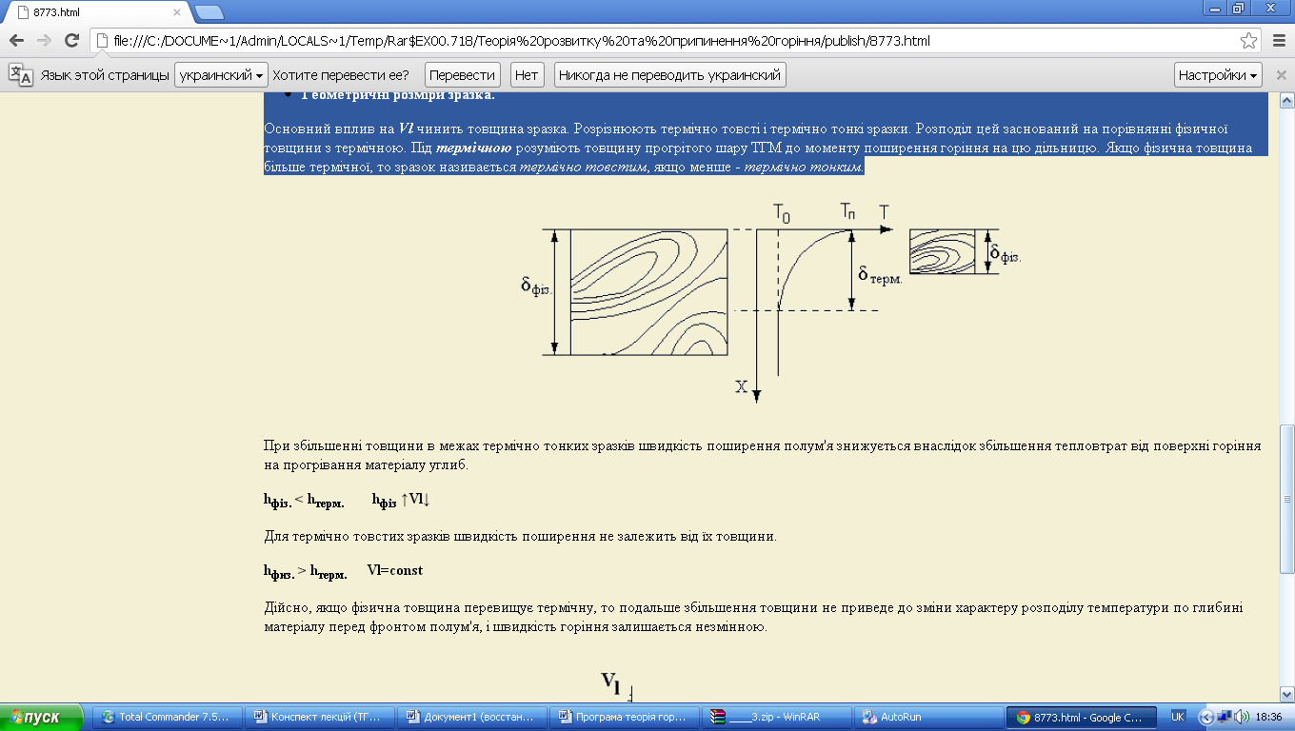
Task: Click the paragraph starting 'Дійсно, якщо фізична'
Action: tap(754, 618)
